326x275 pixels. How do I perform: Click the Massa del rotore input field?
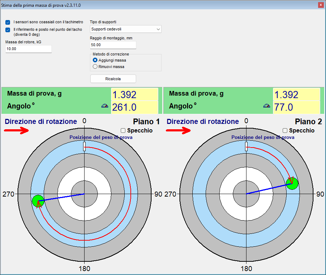click(29, 49)
